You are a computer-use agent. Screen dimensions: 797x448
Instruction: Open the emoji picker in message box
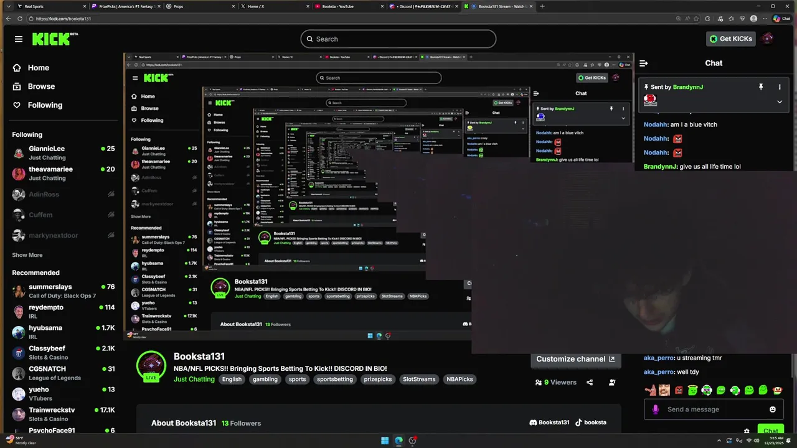point(773,409)
